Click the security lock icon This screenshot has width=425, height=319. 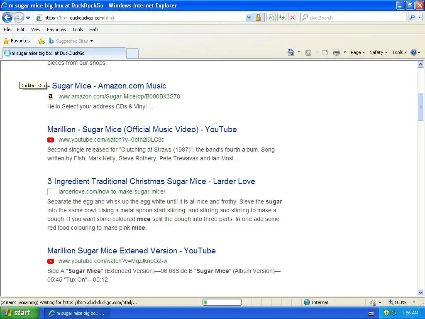tap(258, 18)
